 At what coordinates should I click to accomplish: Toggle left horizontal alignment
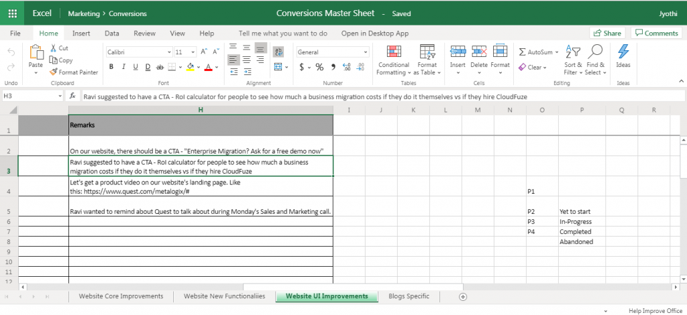click(x=233, y=60)
